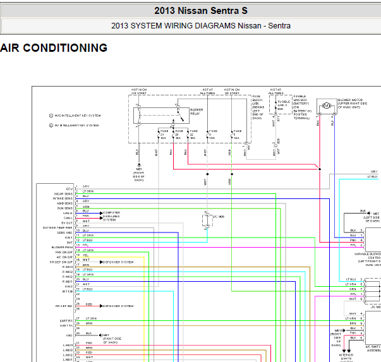The height and width of the screenshot is (362, 381).
Task: Click the 'FUSE BLOCK (J/B)' label
Action: (x=258, y=100)
